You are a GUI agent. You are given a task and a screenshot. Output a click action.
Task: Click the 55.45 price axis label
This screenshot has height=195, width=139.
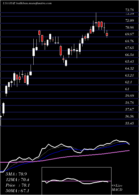(x=130, y=123)
